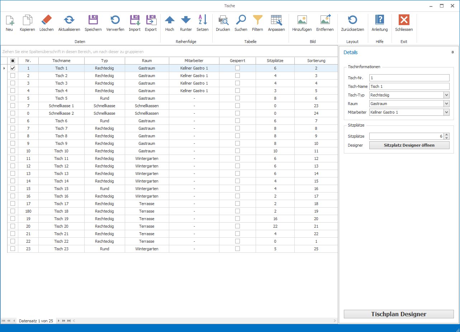Delete record with Löschen eraser icon
The width and height of the screenshot is (460, 332).
pos(47,20)
